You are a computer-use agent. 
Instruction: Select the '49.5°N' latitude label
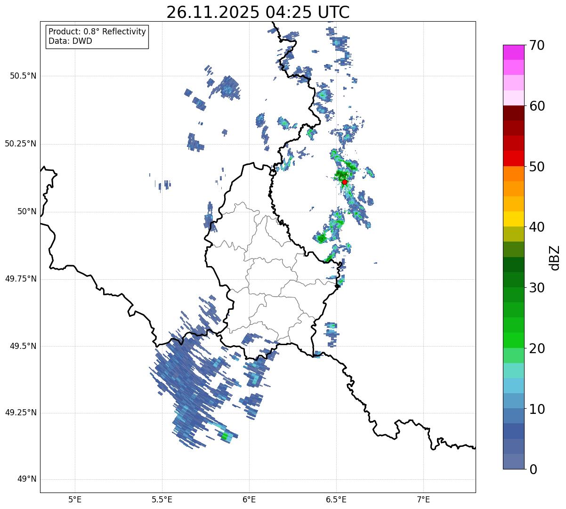point(23,346)
